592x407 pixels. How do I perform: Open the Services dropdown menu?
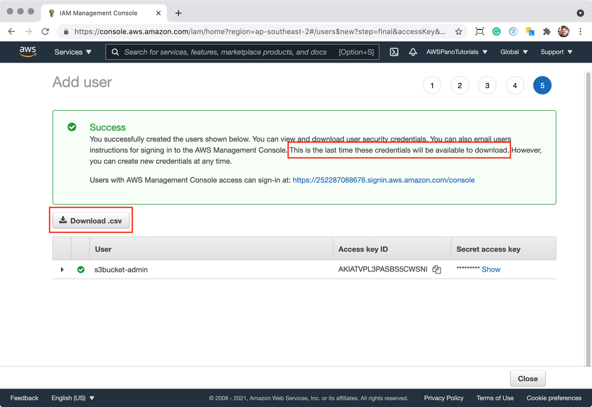pos(73,52)
